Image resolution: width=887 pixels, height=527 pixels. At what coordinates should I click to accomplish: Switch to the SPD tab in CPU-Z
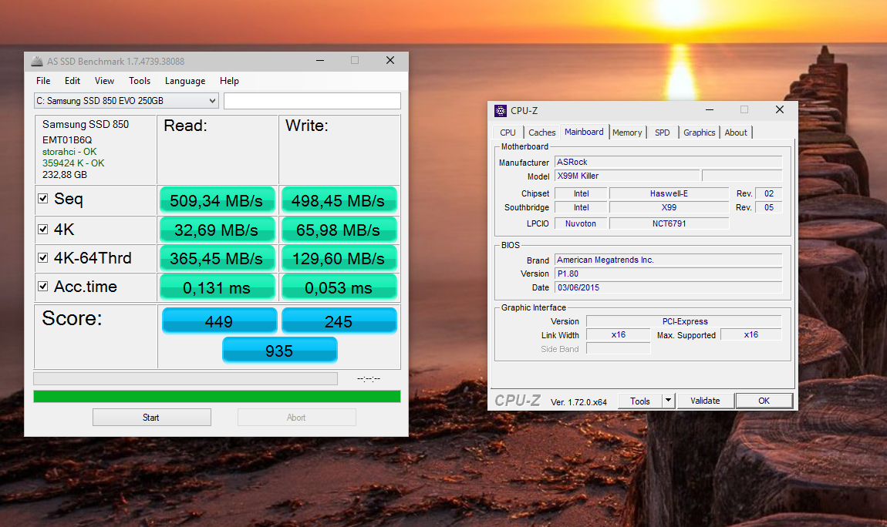pyautogui.click(x=662, y=133)
